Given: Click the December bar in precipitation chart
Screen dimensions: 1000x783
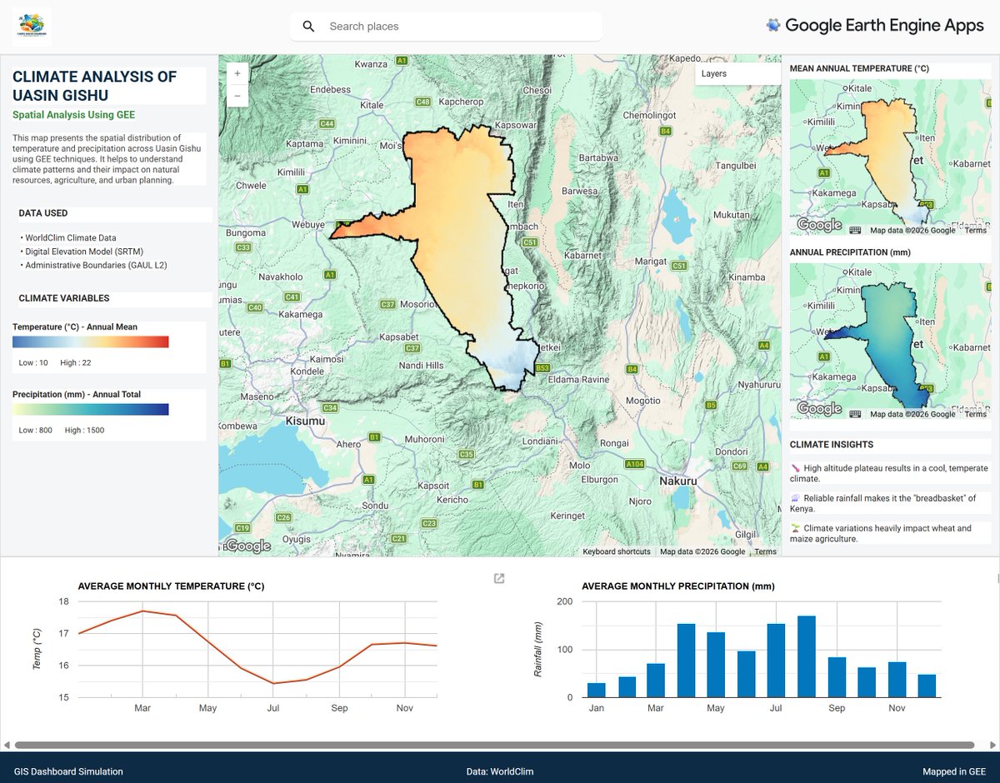Looking at the screenshot, I should 927,686.
